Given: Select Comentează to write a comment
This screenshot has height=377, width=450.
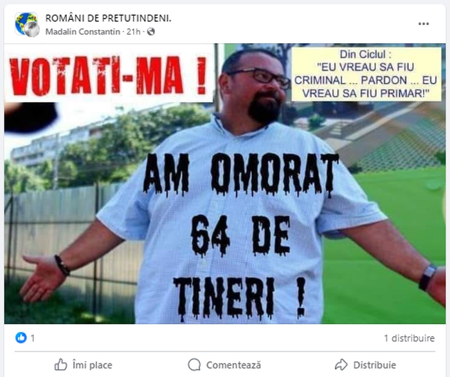Looking at the screenshot, I should pos(224,365).
